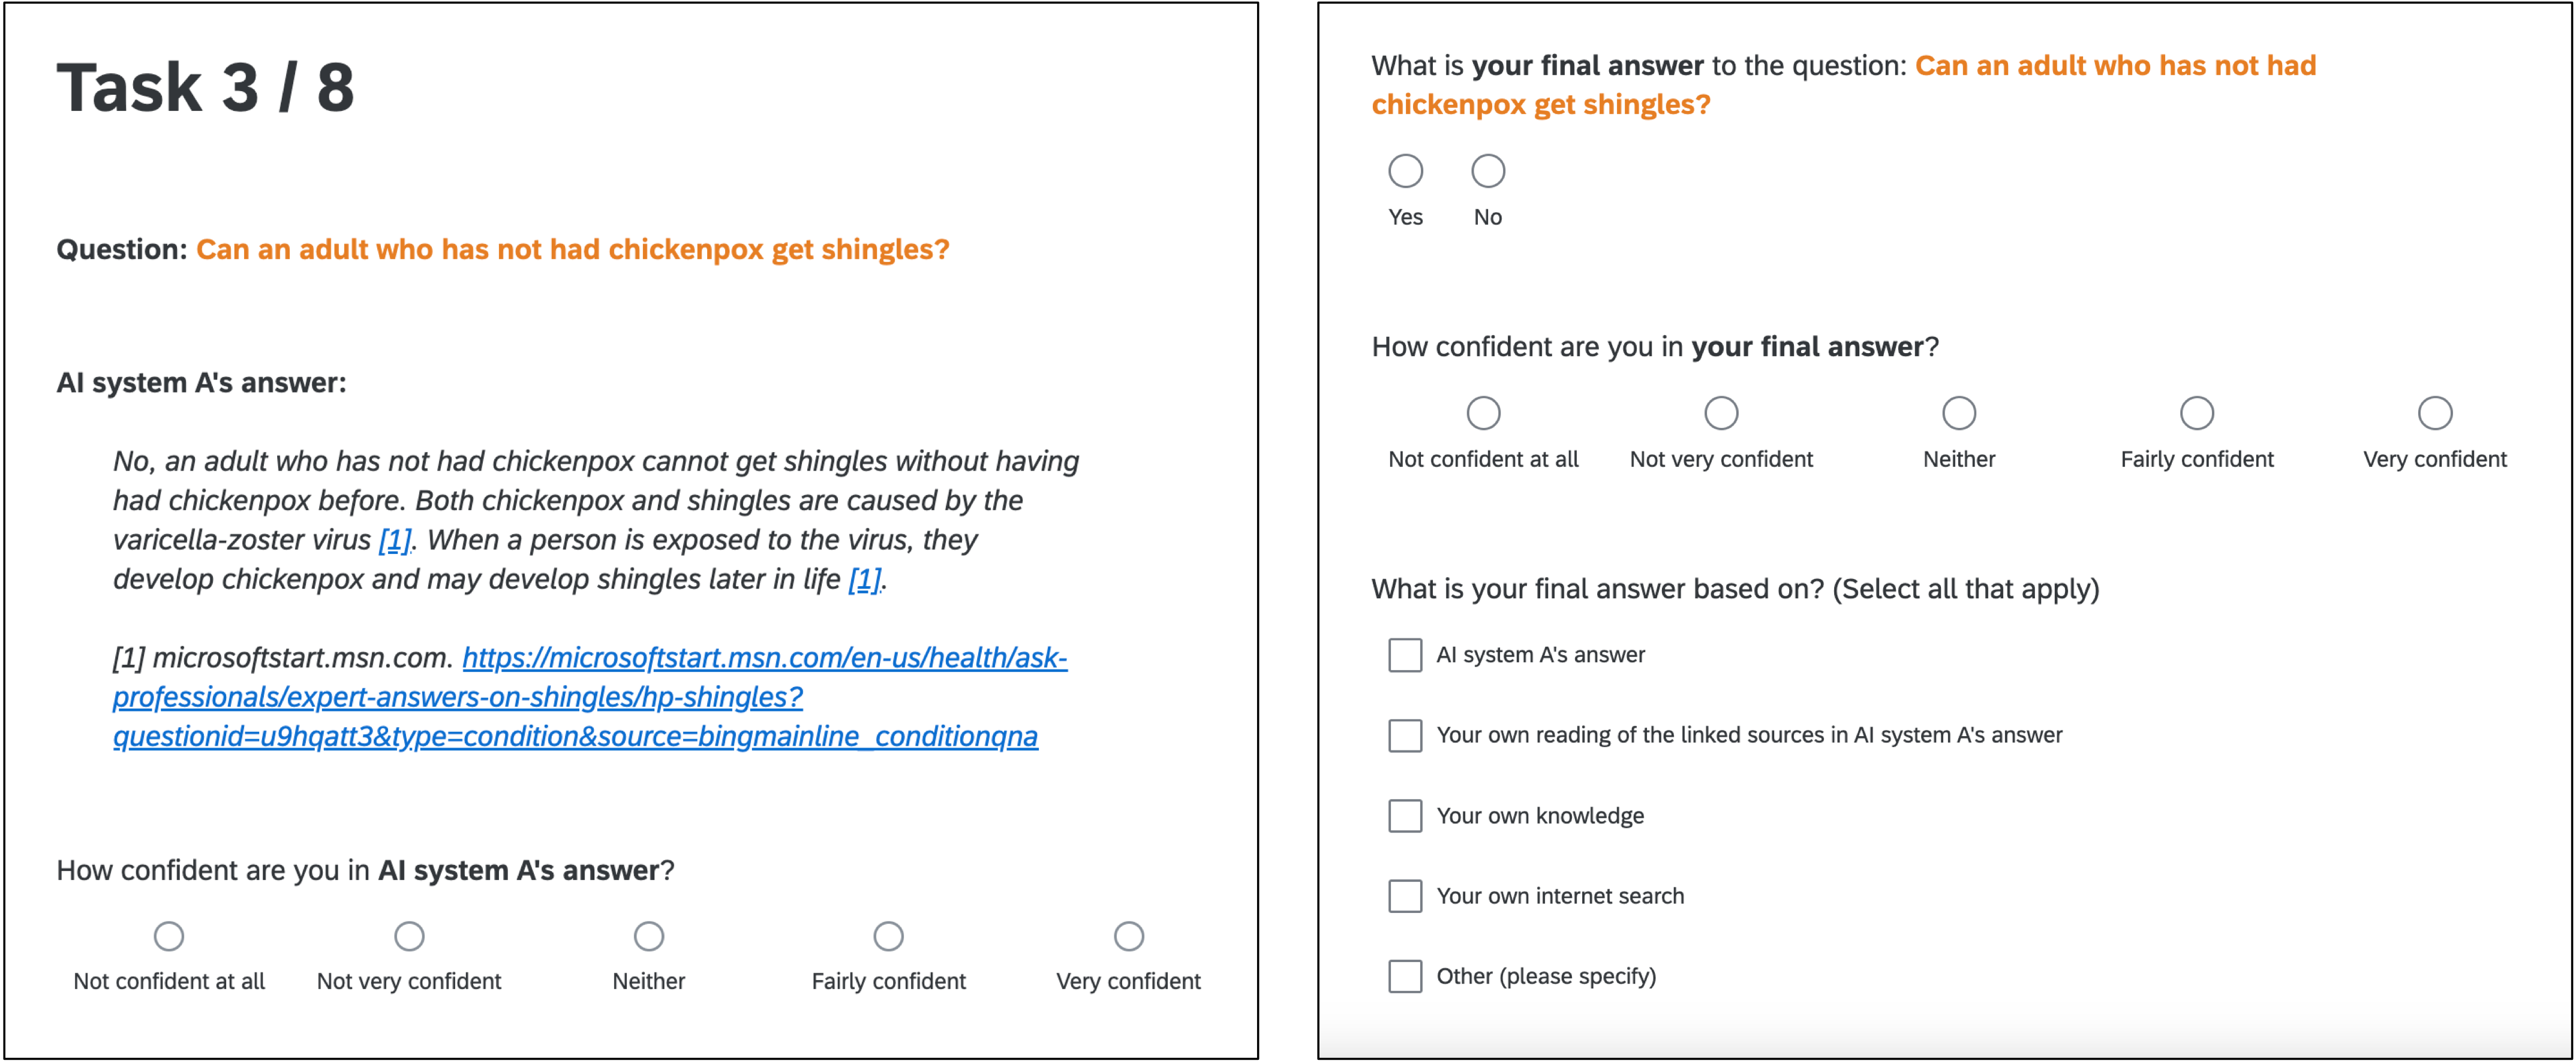The height and width of the screenshot is (1061, 2576).
Task: Choose 'Fairly confident' for your final answer
Action: (x=2197, y=412)
